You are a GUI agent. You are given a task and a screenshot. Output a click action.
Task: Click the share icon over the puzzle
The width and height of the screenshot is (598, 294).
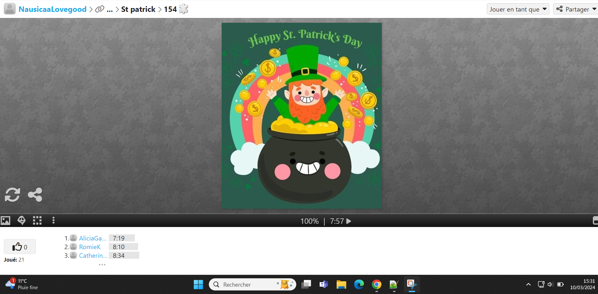point(35,195)
